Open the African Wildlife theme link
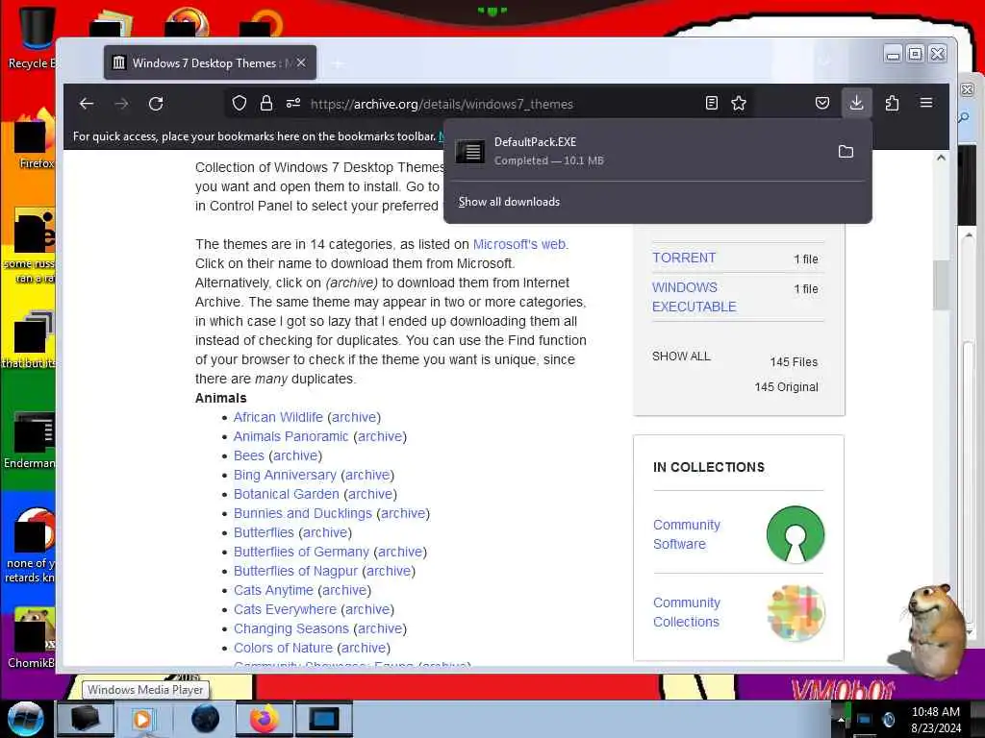985x738 pixels. point(278,417)
